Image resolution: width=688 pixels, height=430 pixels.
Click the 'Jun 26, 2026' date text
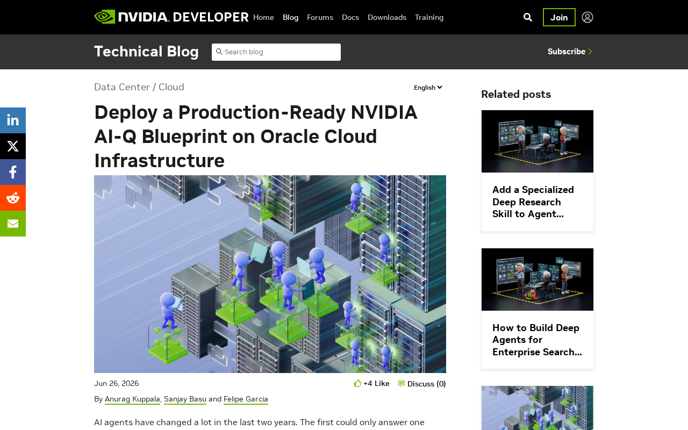116,383
